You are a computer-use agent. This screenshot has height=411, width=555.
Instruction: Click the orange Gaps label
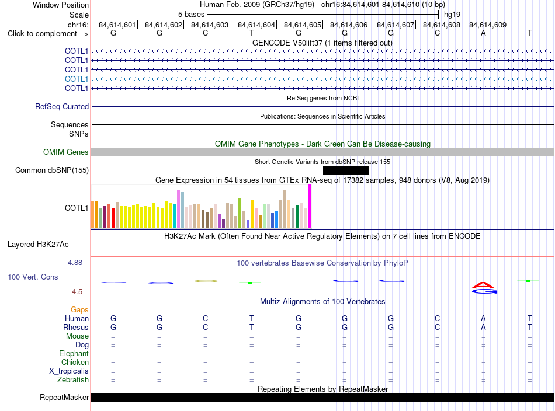point(79,310)
